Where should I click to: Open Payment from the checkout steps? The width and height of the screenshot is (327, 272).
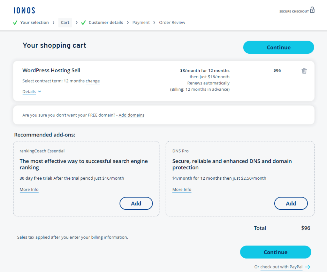[141, 22]
